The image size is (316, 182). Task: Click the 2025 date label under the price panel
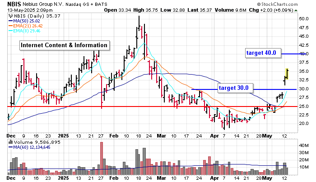click(63, 136)
